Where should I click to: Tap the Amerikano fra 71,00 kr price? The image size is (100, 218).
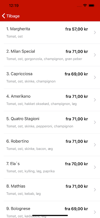pyautogui.click(x=77, y=96)
